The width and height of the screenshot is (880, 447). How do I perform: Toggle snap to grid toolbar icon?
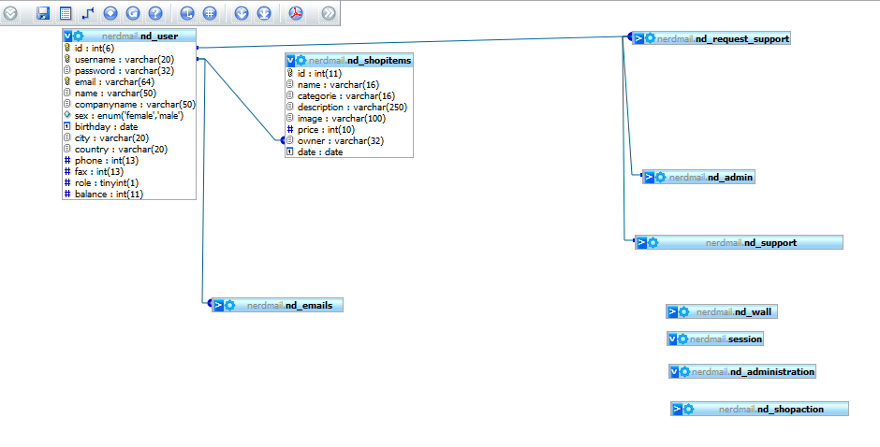point(210,13)
